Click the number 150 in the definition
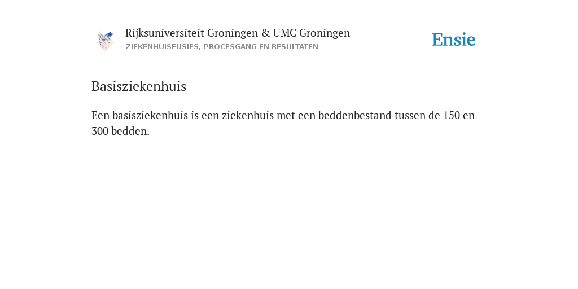The width and height of the screenshot is (578, 289). click(x=452, y=115)
